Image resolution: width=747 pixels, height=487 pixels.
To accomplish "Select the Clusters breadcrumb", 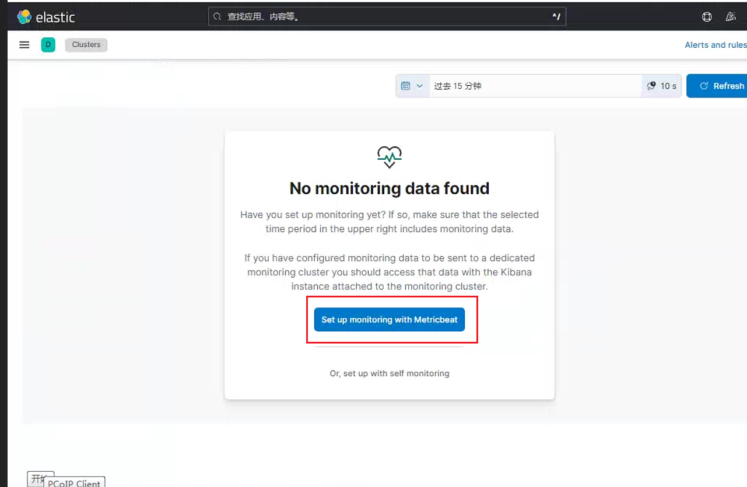I will (x=86, y=45).
